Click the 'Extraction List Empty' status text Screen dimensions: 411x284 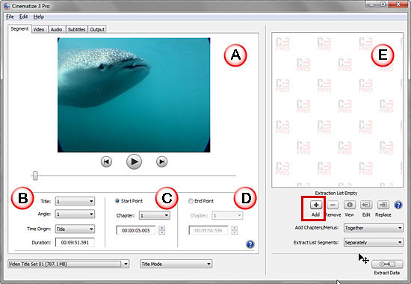click(x=336, y=193)
